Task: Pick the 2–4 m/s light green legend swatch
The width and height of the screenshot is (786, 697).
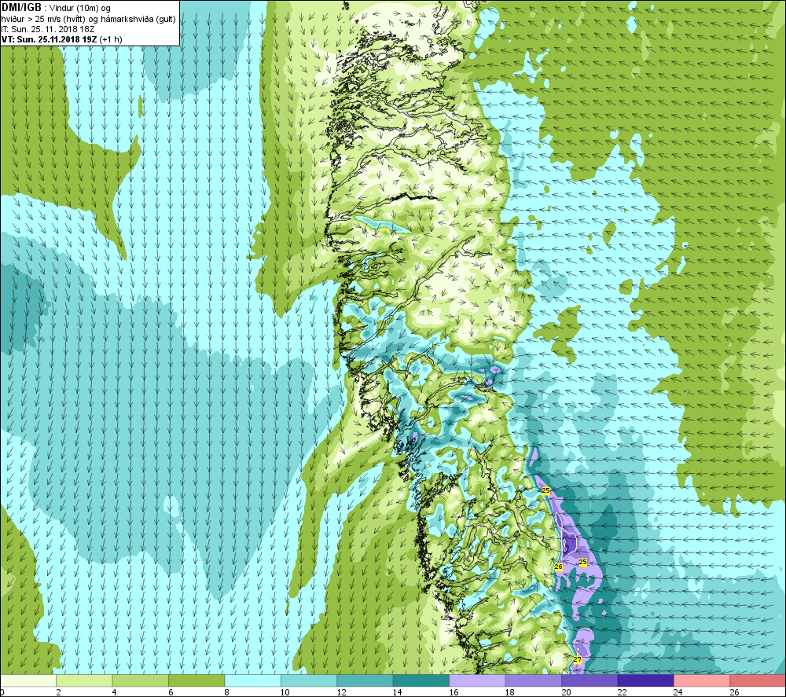Action: 84,680
